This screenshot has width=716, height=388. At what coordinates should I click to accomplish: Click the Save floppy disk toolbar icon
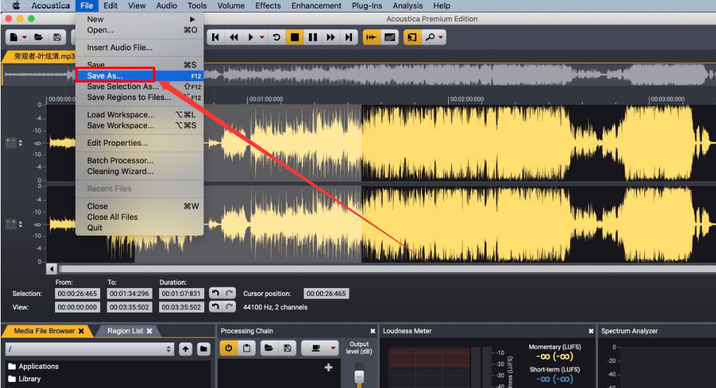57,37
